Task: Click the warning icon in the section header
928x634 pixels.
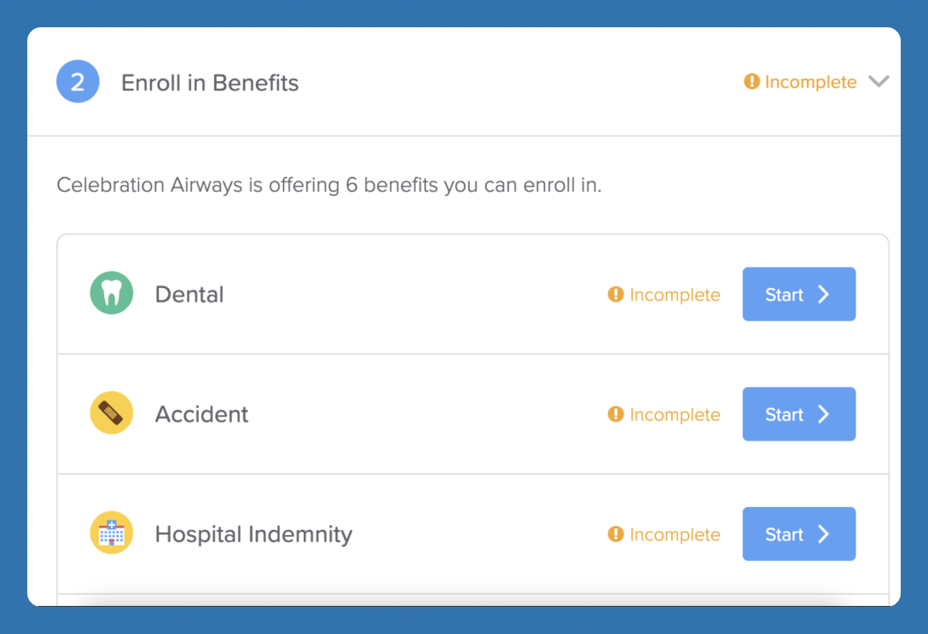Action: pos(751,82)
